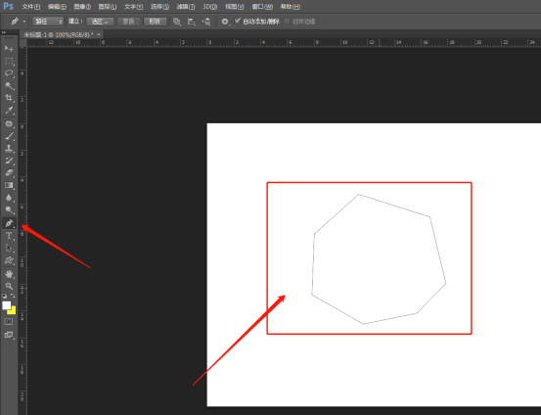
Task: Pick the Eyedropper tool
Action: click(x=9, y=111)
